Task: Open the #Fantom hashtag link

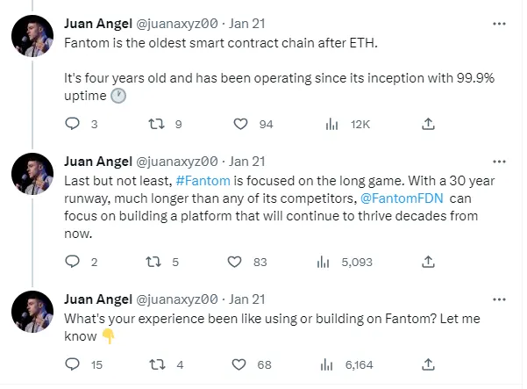Action: (x=203, y=181)
